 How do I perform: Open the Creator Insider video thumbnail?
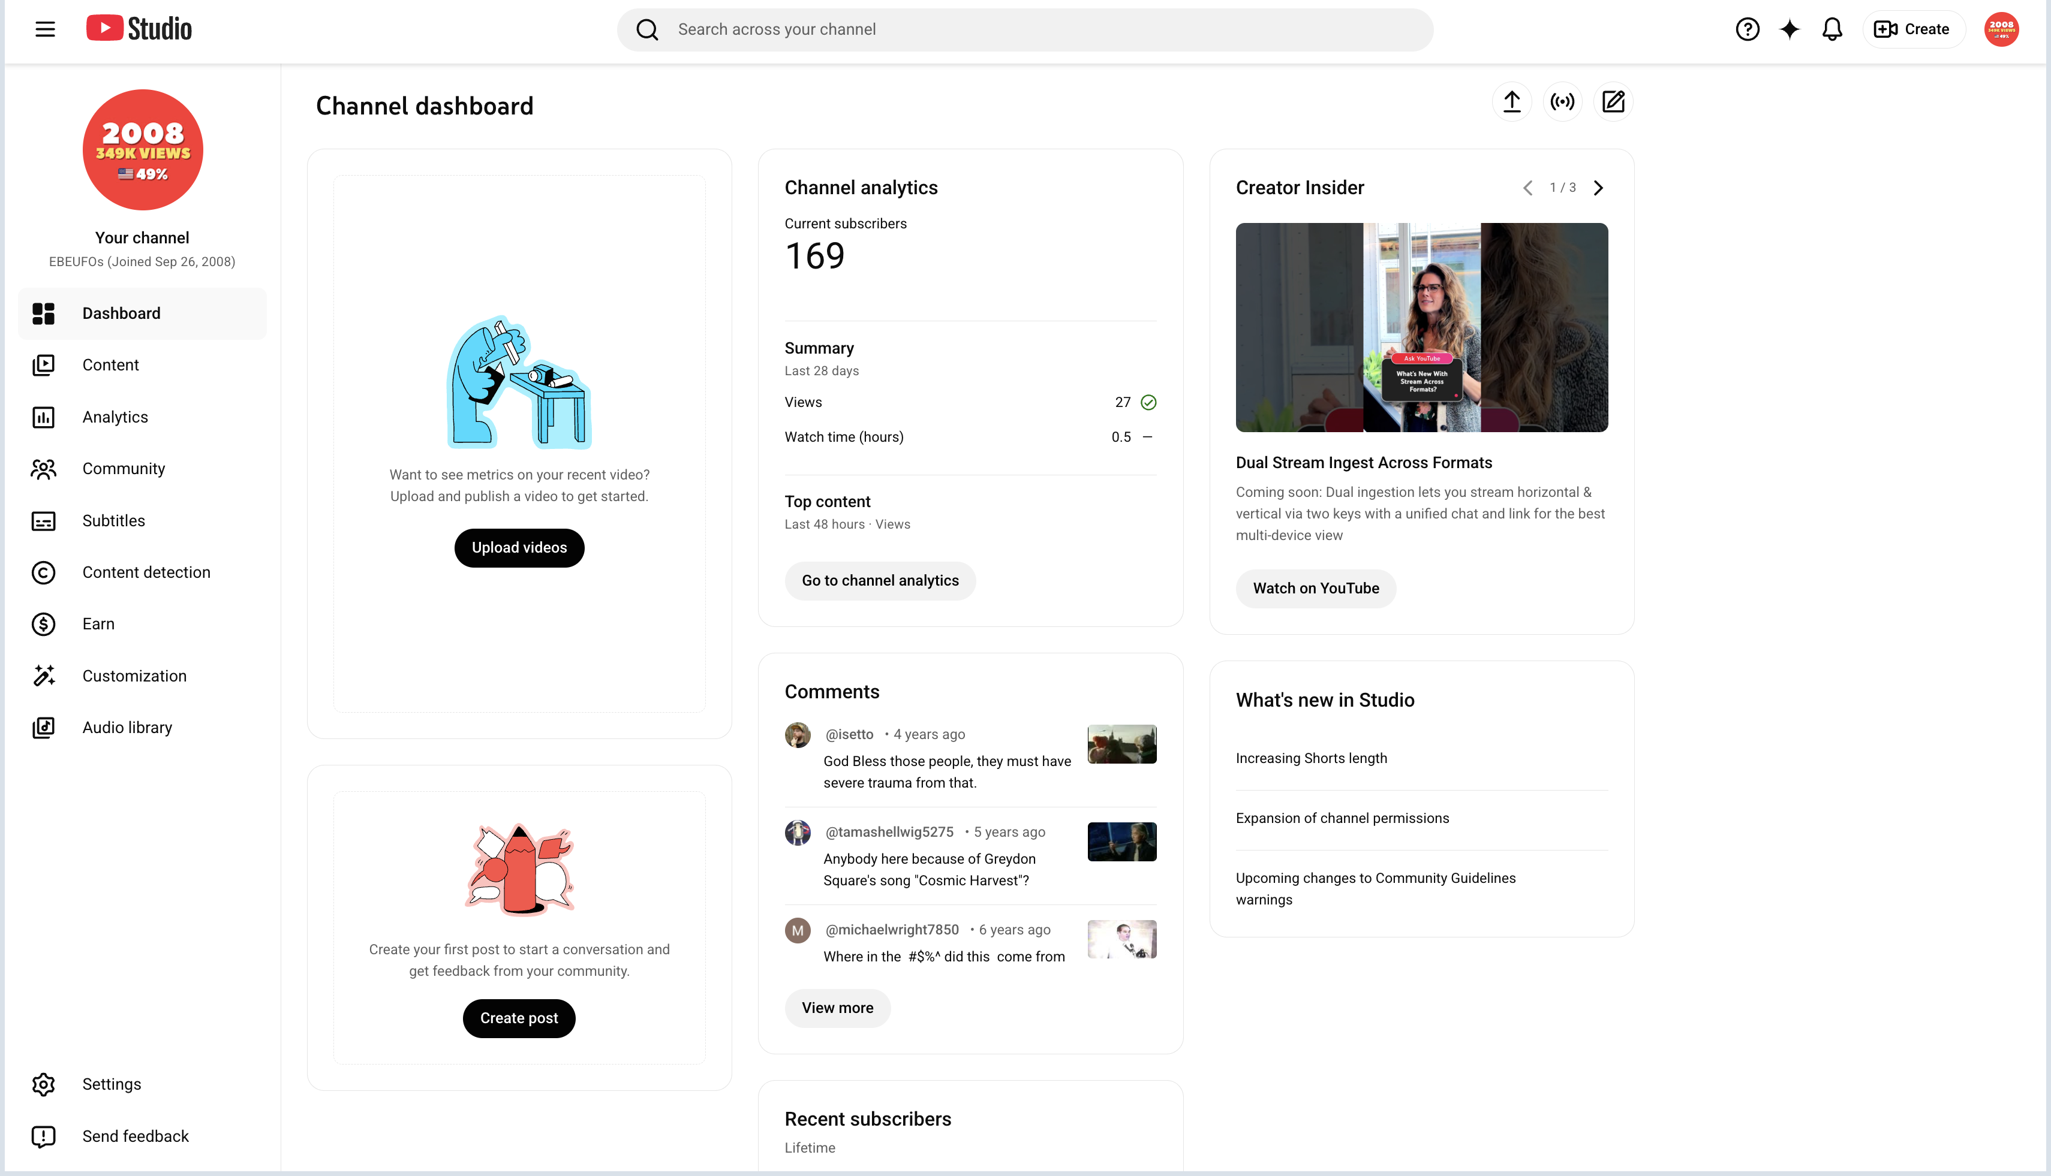pyautogui.click(x=1421, y=327)
